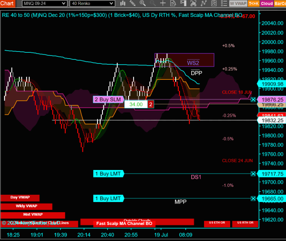The width and height of the screenshot is (286, 241).
Task: Click the 19876.25 magenta price marker
Action: tap(272, 100)
